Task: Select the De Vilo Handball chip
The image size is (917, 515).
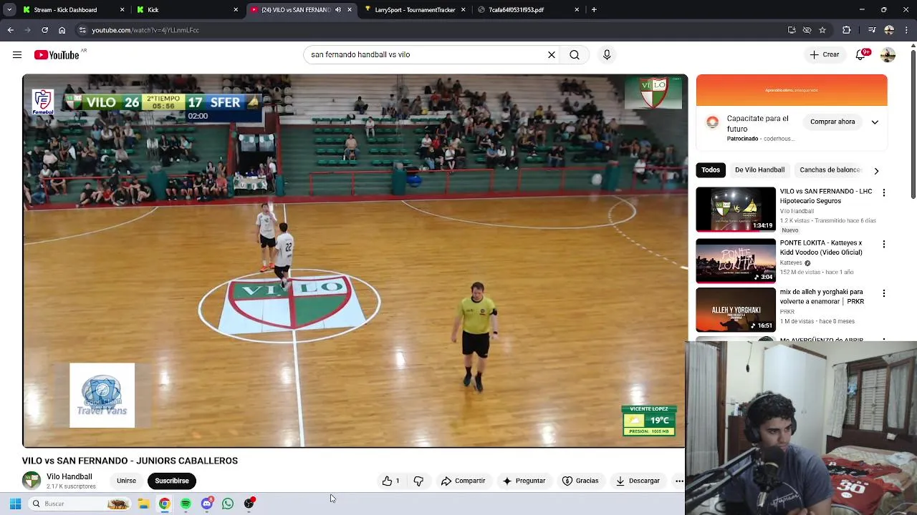Action: tap(759, 170)
